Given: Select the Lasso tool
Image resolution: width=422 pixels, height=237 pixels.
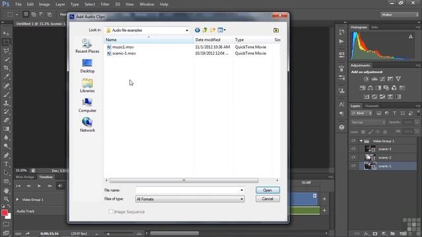Looking at the screenshot, I should pos(6,51).
